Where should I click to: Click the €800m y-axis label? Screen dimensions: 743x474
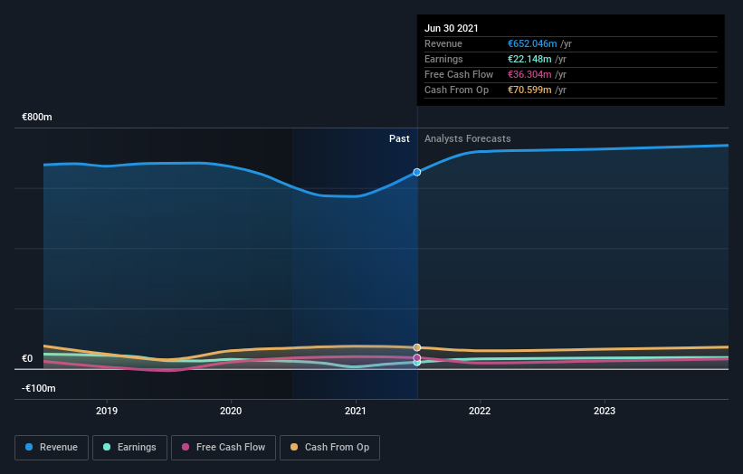tap(37, 117)
